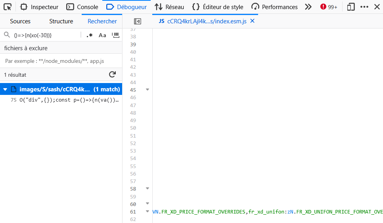Click the element picker icon
Viewport: 383px width, 223px height.
(x=8, y=7)
